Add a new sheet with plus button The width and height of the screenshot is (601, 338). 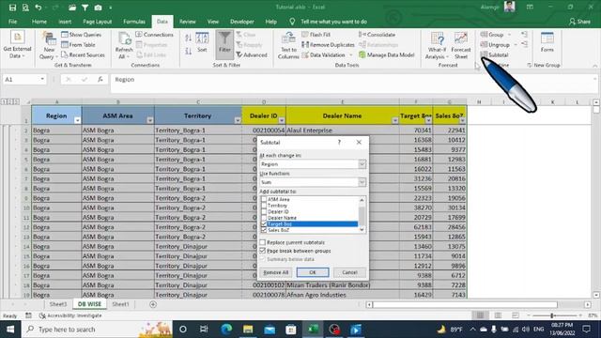(x=153, y=304)
